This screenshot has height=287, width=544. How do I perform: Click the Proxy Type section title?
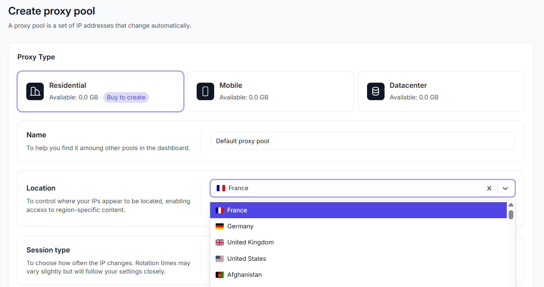[x=36, y=57]
